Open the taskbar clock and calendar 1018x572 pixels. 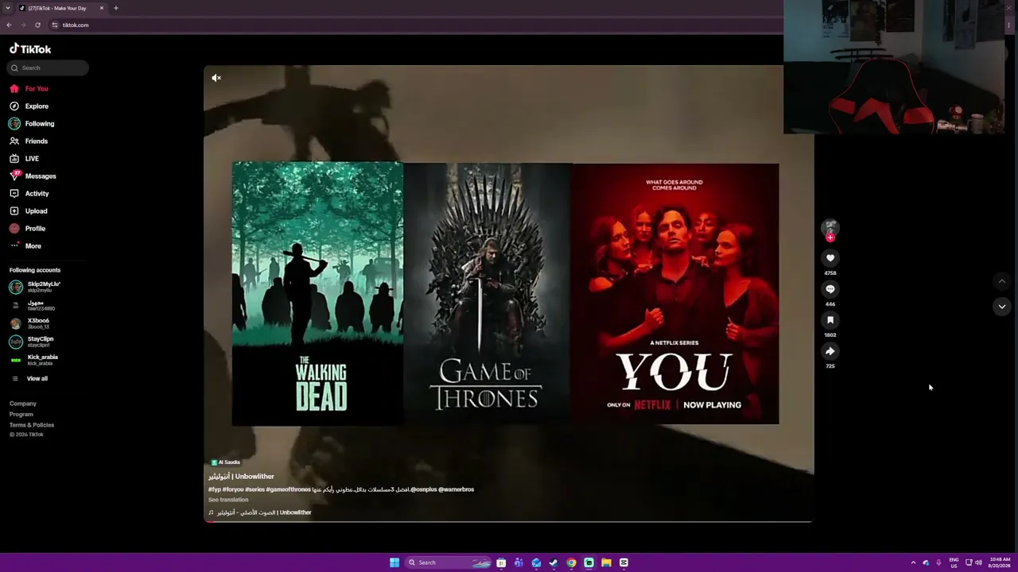tap(1000, 562)
